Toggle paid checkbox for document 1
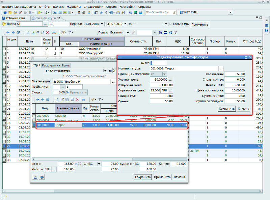This screenshot has width=270, height=200. pyautogui.click(x=47, y=49)
